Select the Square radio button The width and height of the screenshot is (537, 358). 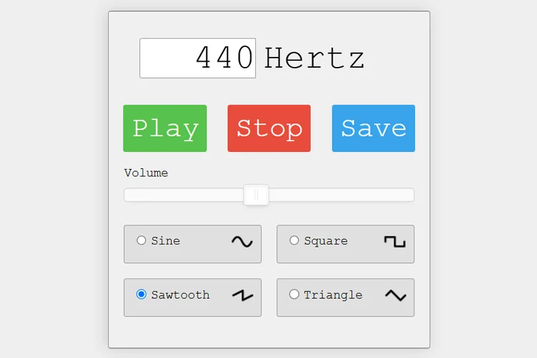pos(294,241)
